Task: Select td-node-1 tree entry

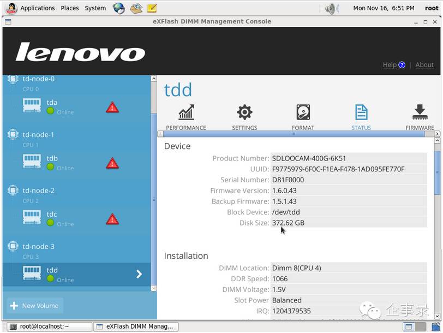Action: 38,135
